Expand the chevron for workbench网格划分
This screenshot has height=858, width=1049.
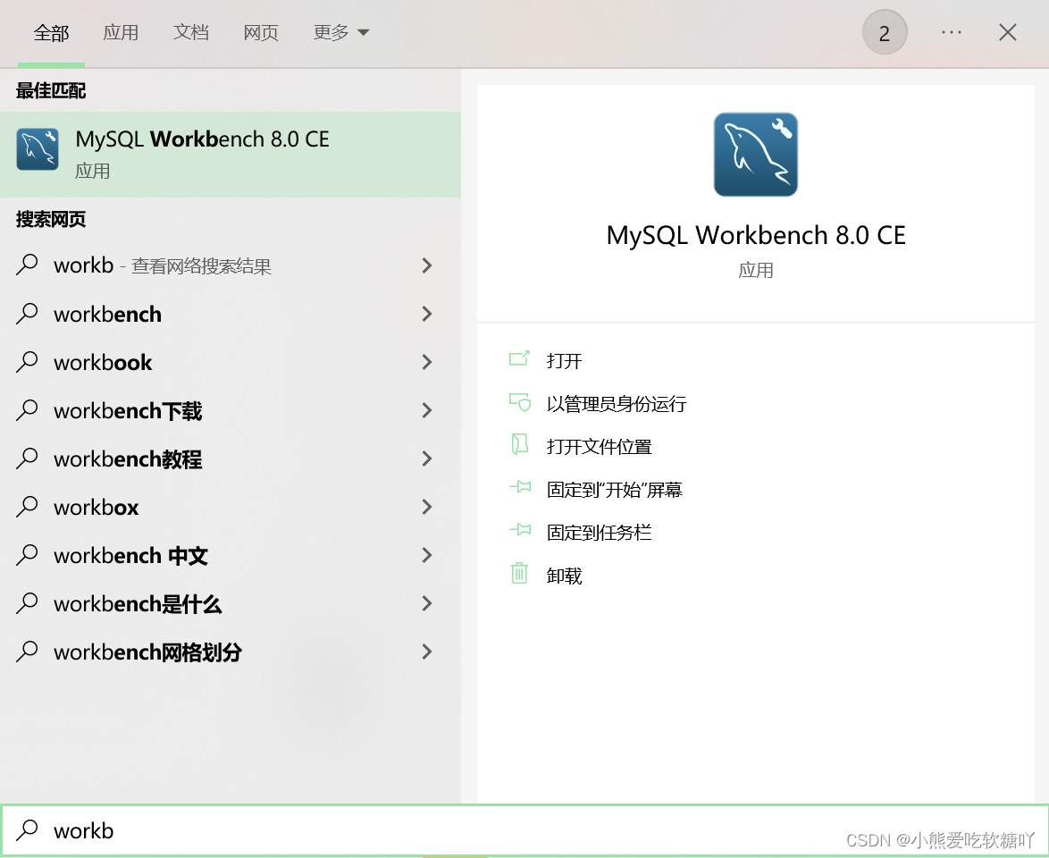coord(427,652)
